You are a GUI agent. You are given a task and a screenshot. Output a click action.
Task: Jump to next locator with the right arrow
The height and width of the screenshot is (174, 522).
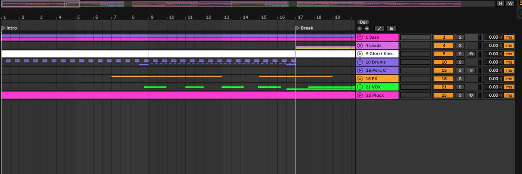[367, 29]
